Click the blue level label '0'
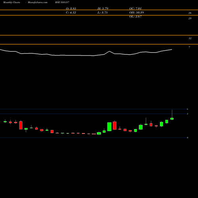The height and width of the screenshot is (198, 198). coord(187,138)
